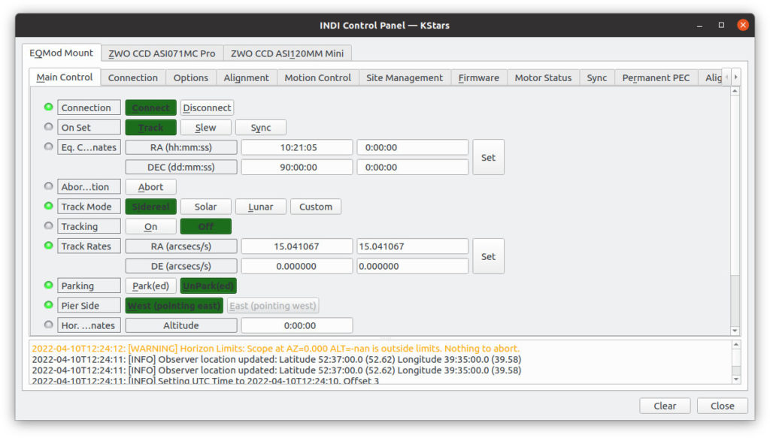Switch to the Alignment tab
Viewport: 770px width, 438px height.
(247, 77)
